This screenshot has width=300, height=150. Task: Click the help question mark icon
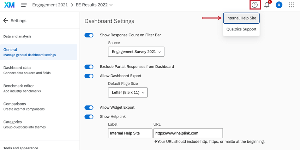254,5
